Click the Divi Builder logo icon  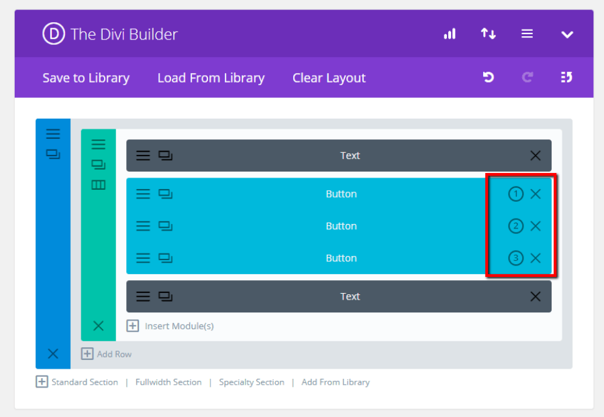(x=52, y=34)
